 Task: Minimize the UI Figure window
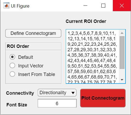point(85,6)
